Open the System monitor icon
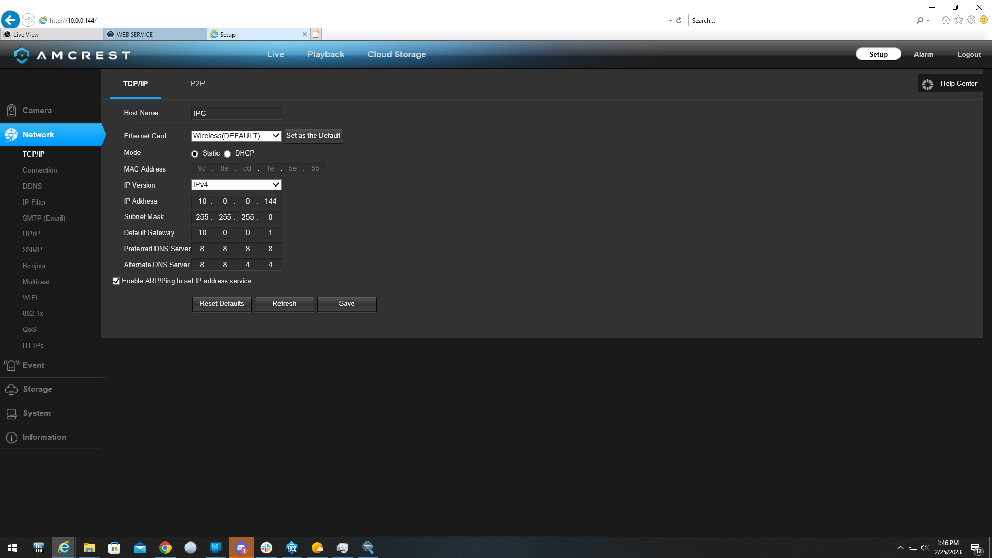992x558 pixels. pos(11,414)
